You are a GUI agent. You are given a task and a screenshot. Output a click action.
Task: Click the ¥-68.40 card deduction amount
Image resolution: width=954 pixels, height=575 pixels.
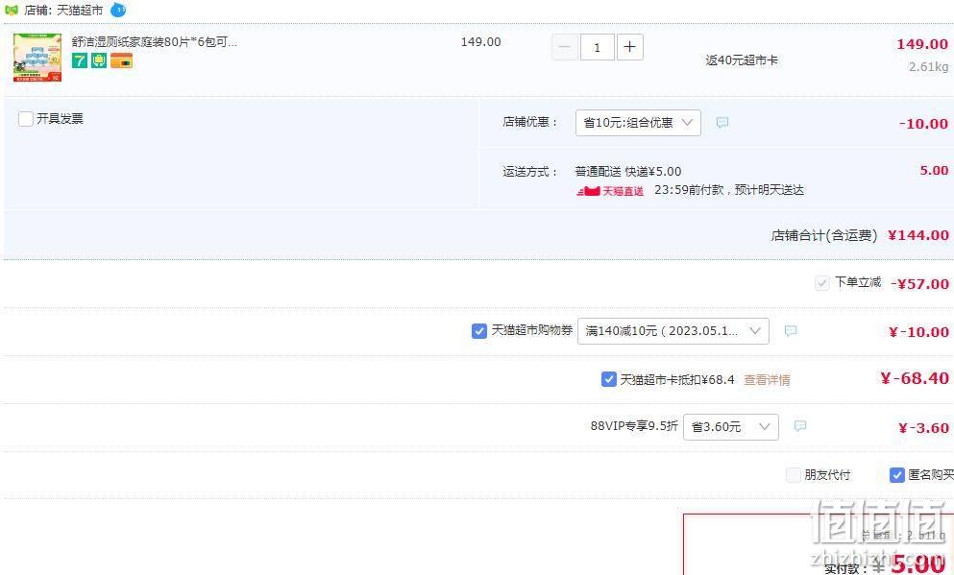(x=915, y=378)
